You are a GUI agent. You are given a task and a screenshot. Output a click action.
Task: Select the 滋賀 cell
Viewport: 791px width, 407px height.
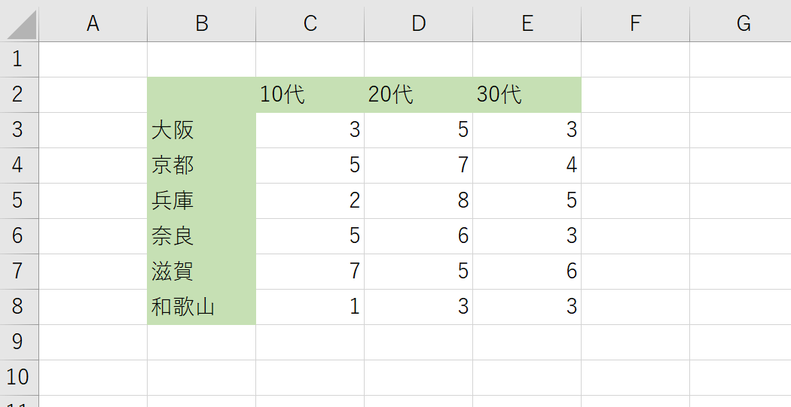tap(202, 272)
